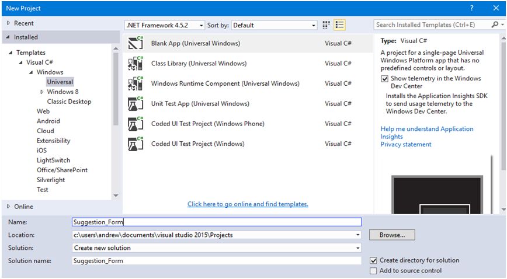
Task: Click the Blank App template icon
Action: coord(136,43)
